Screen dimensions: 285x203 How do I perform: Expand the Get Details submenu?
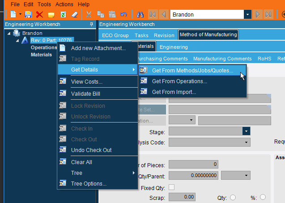click(x=98, y=70)
